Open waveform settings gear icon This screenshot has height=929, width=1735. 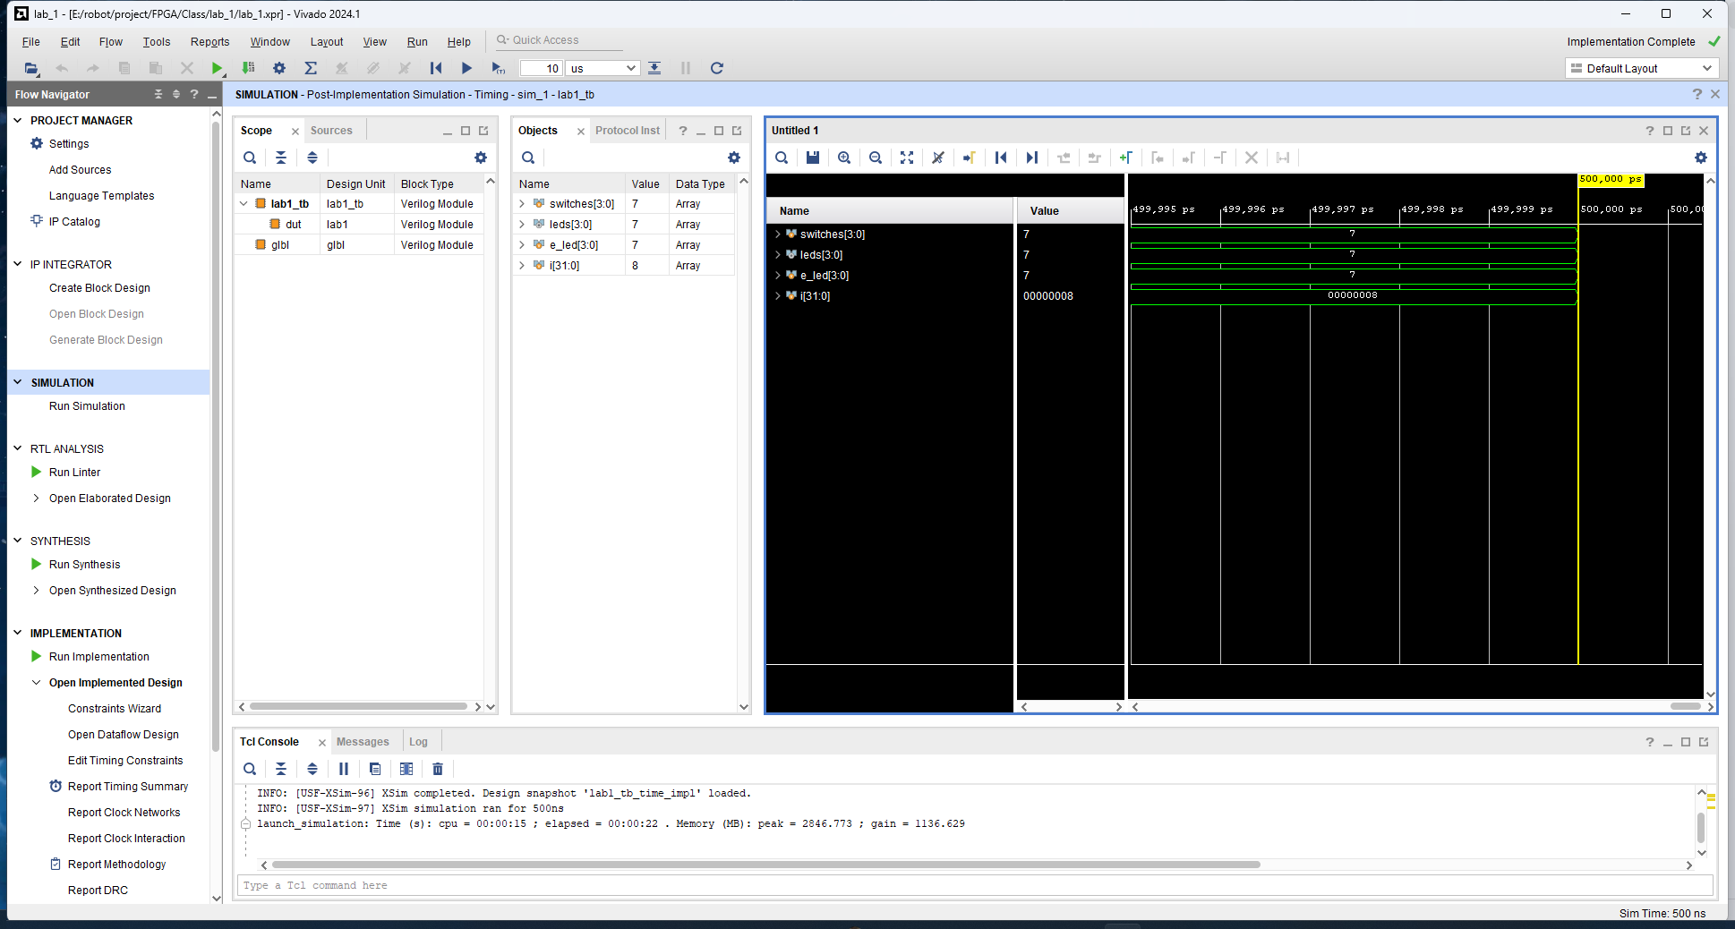point(1701,158)
